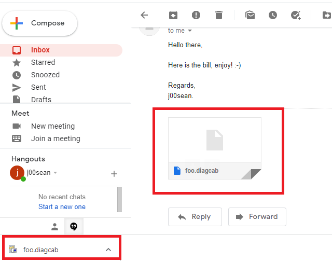Viewport: 332px width, 262px height.
Task: Start a New meeting in Meet
Action: [x=52, y=126]
